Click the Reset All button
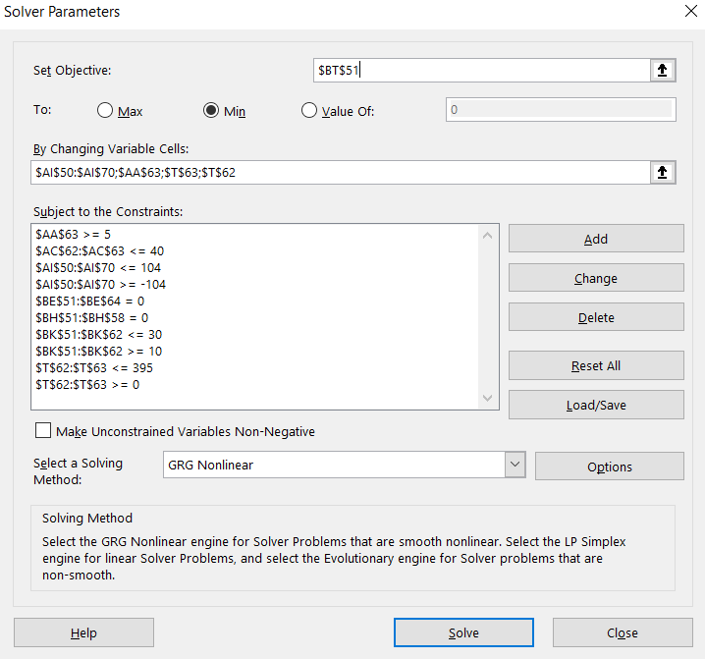705x659 pixels. (x=596, y=365)
